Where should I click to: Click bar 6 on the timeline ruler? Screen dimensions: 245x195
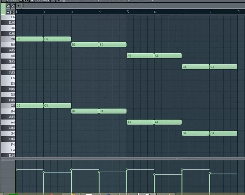(155, 12)
